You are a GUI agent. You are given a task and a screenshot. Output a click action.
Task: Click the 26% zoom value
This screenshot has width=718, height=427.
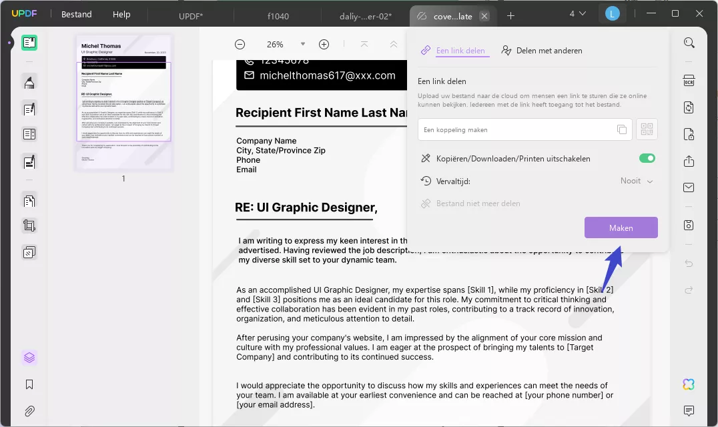pyautogui.click(x=275, y=45)
